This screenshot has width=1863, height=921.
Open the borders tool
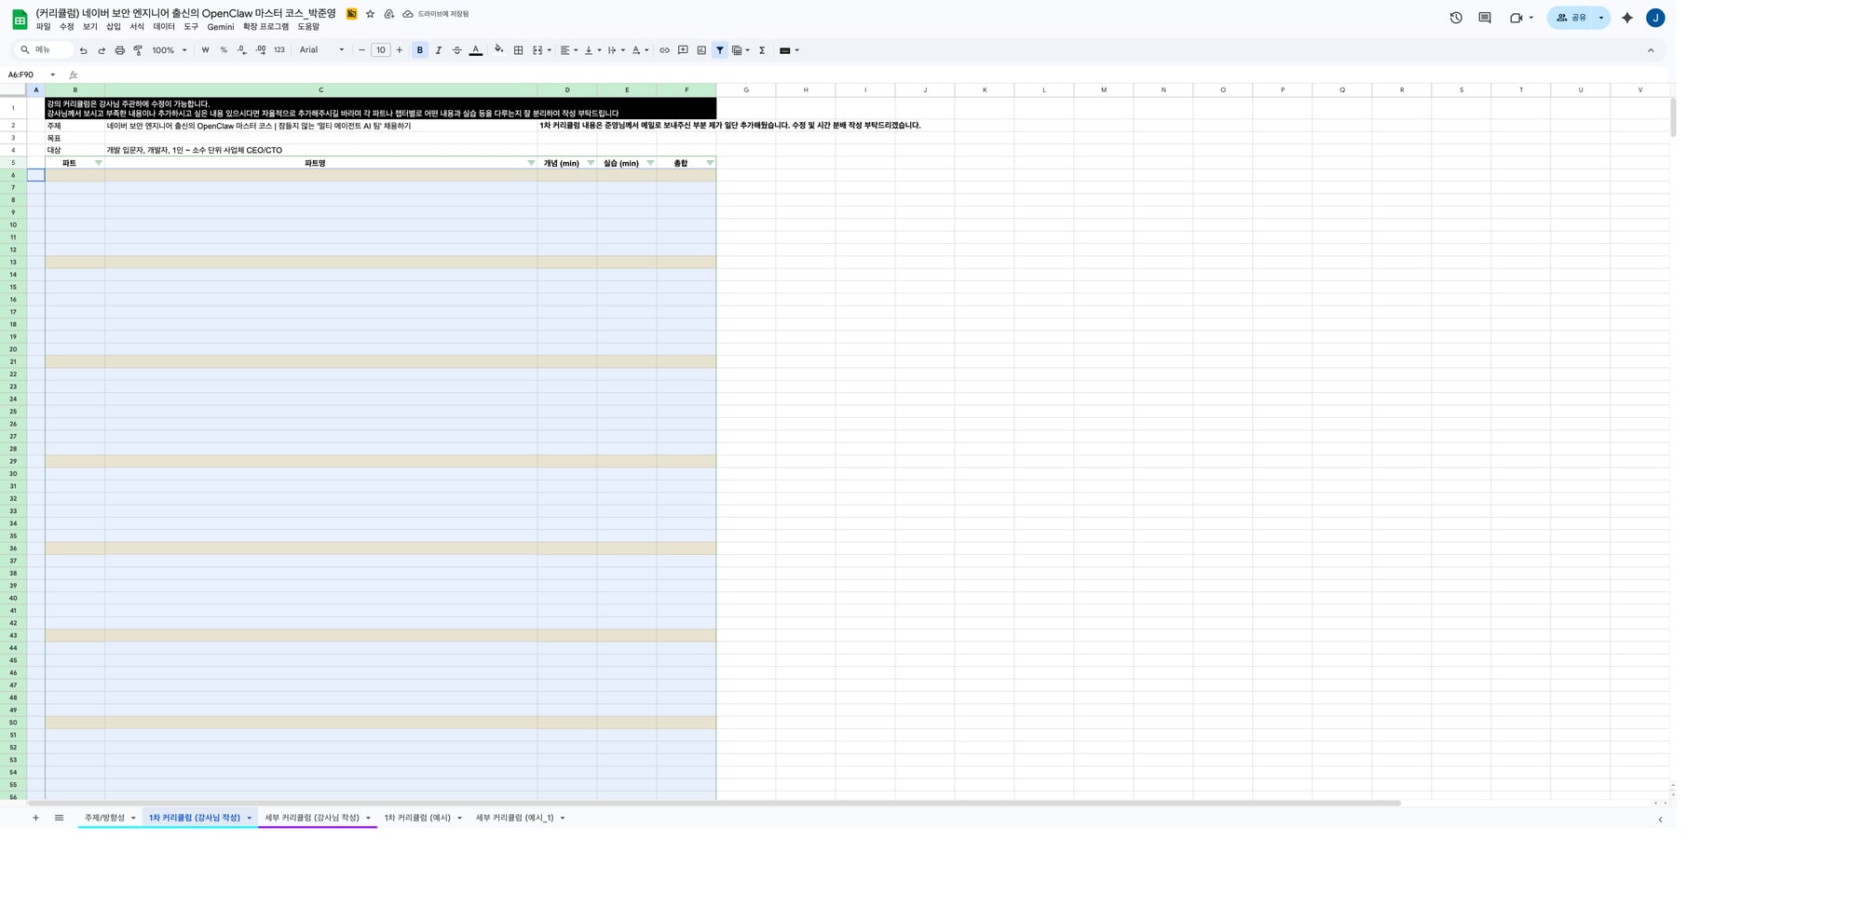pyautogui.click(x=519, y=50)
